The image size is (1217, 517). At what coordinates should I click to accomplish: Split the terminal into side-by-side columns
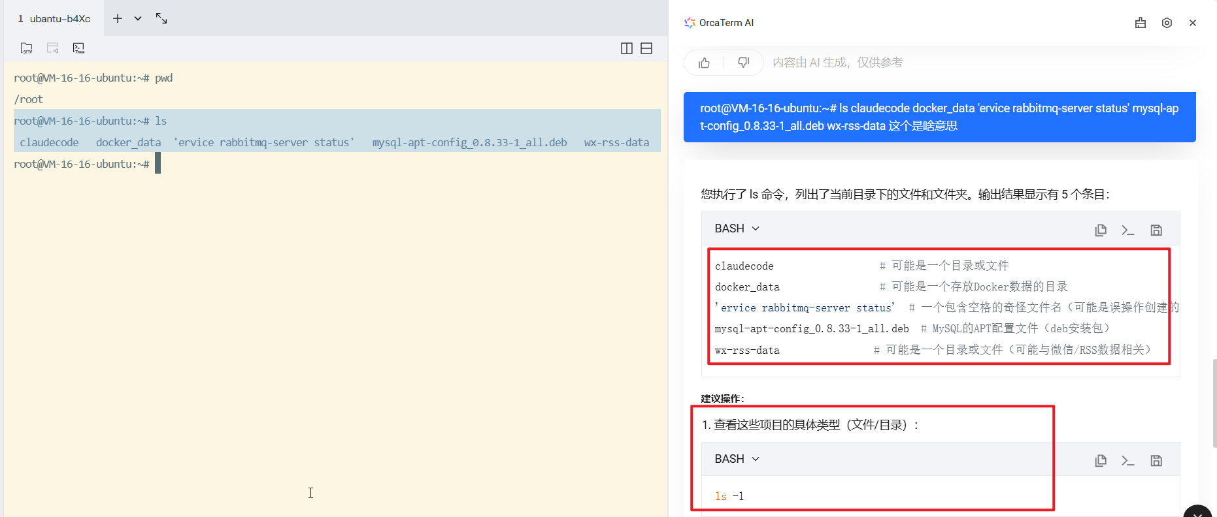pos(626,48)
